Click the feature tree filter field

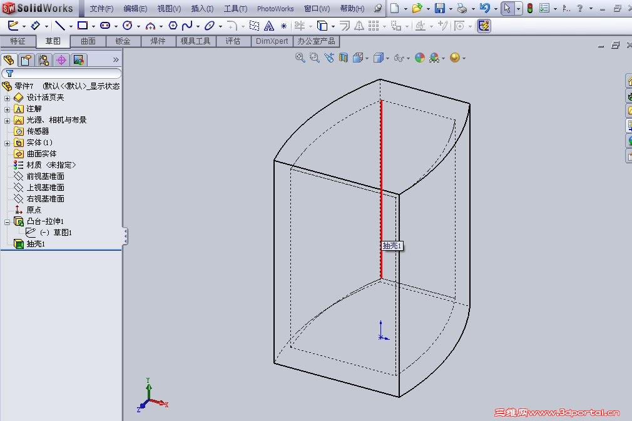coord(61,73)
